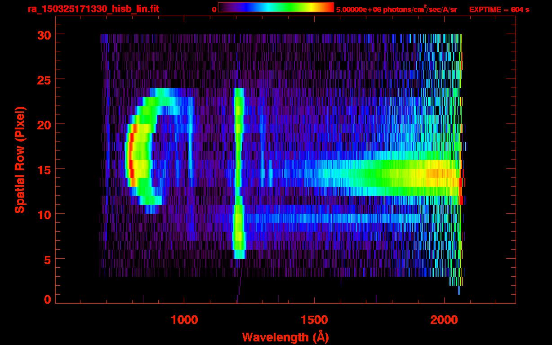This screenshot has height=345, width=552.
Task: Click the 1000 wavelength tick label
Action: [184, 320]
